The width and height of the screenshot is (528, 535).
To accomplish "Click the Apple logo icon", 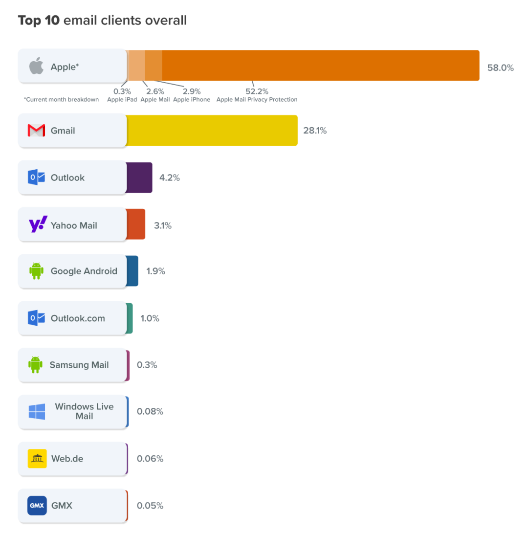I will pos(37,66).
